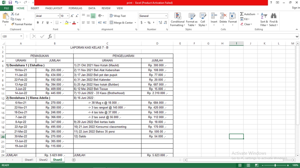Image resolution: width=300 pixels, height=168 pixels.
Task: Switch to the FORMULAS tab
Action: 75,8
